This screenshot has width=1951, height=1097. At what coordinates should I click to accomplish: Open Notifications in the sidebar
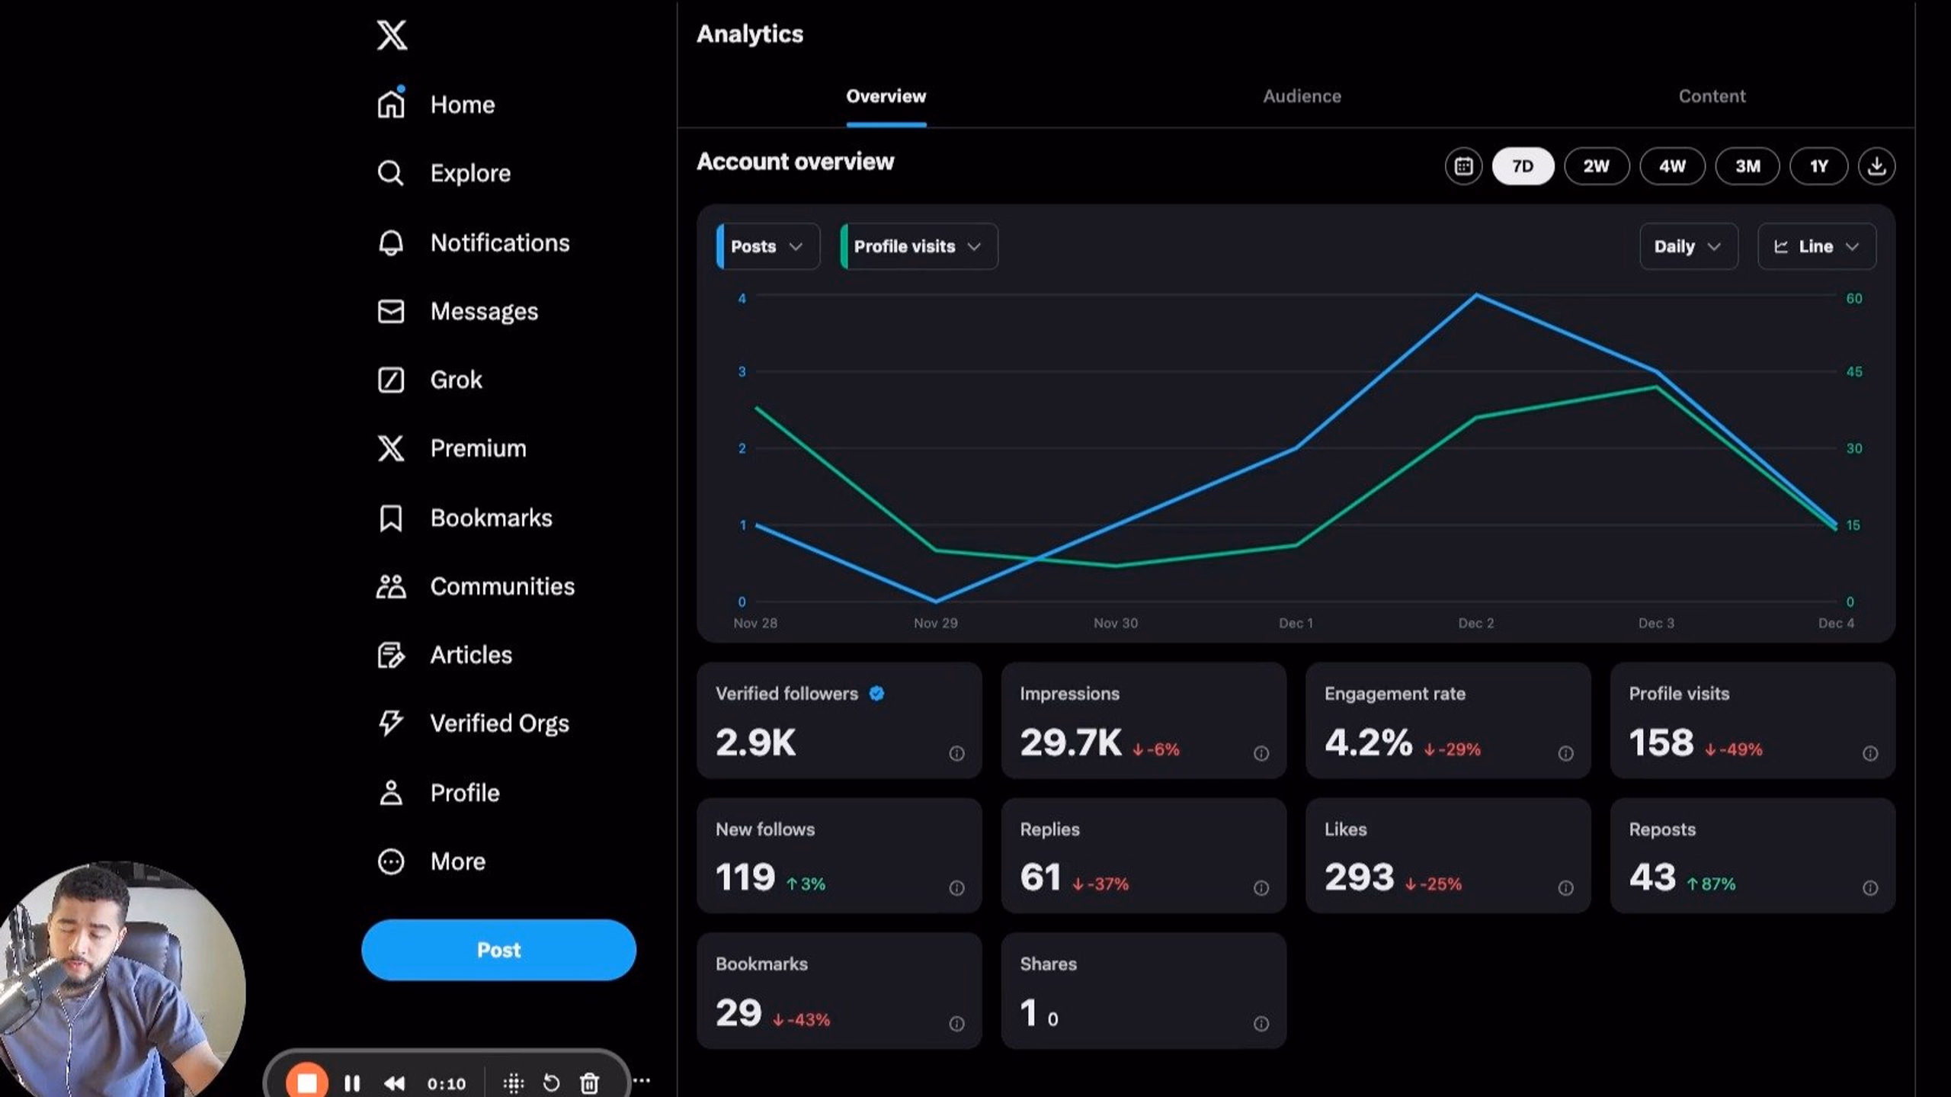(473, 242)
